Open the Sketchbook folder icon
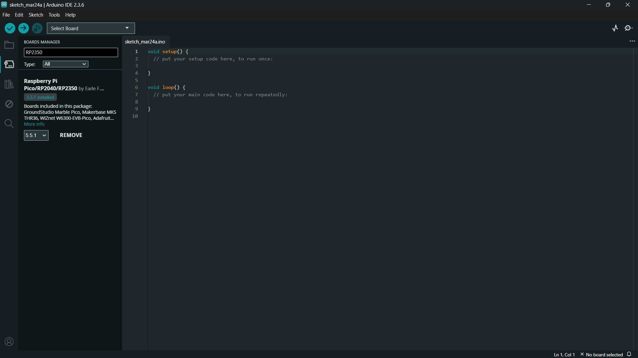Screen dimensions: 638x358 pyautogui.click(x=9, y=45)
